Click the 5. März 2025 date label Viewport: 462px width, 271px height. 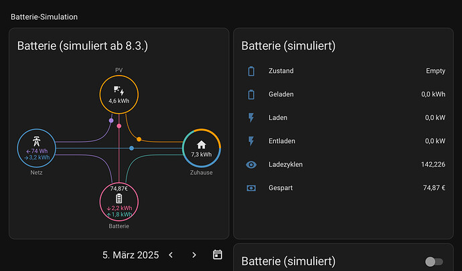tap(131, 255)
